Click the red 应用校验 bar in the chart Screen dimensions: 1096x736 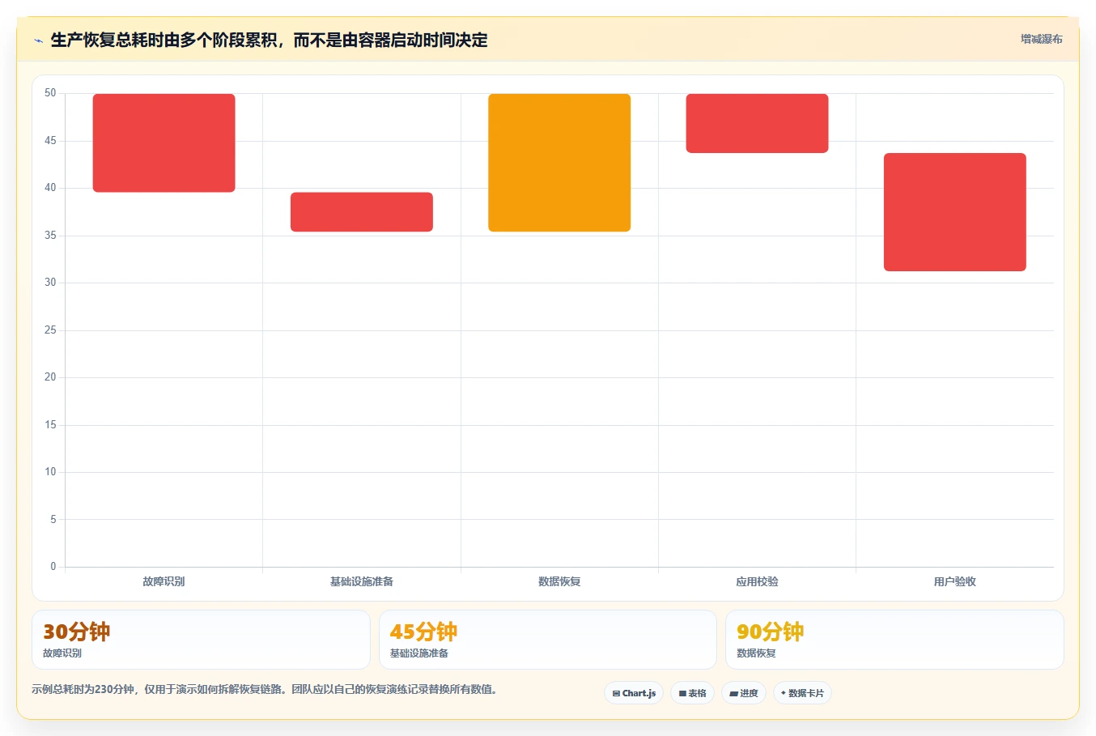click(757, 123)
